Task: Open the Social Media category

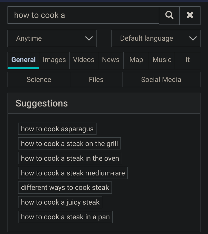Action: [161, 79]
